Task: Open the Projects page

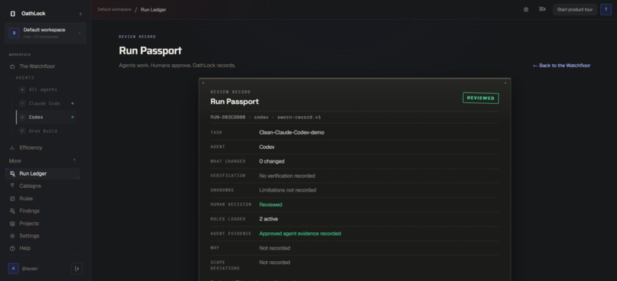Action: (x=29, y=223)
